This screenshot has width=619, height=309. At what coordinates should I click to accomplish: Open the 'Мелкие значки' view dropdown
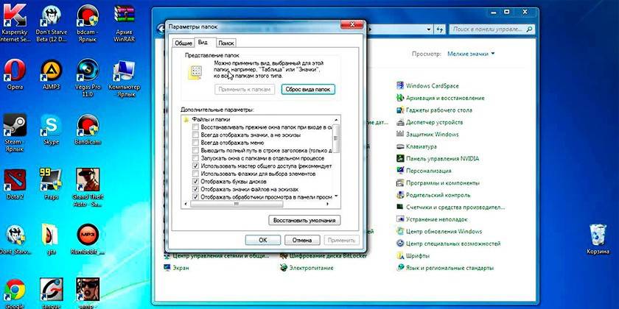[x=472, y=54]
